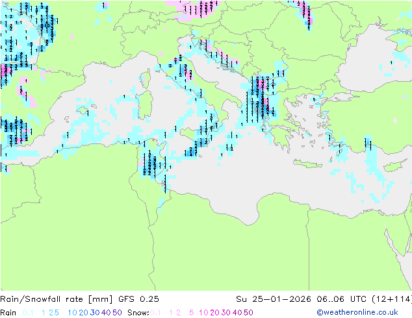
Task: Select the Snow legend value 0.1
Action: coord(155,313)
